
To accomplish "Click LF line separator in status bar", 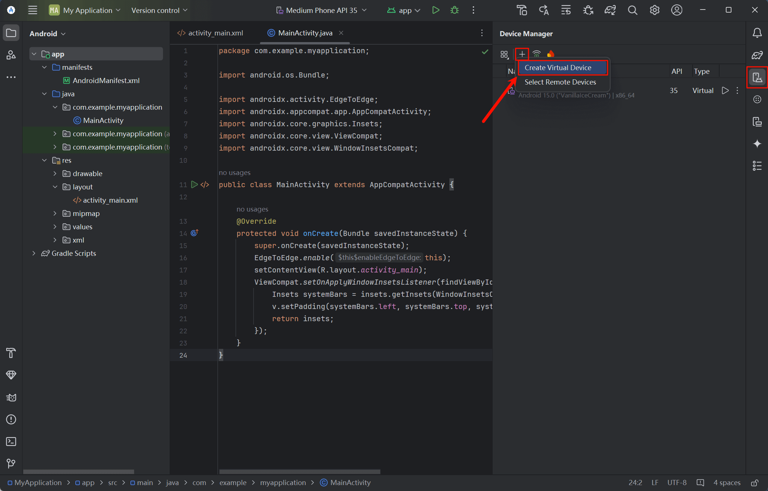I will click(x=655, y=483).
